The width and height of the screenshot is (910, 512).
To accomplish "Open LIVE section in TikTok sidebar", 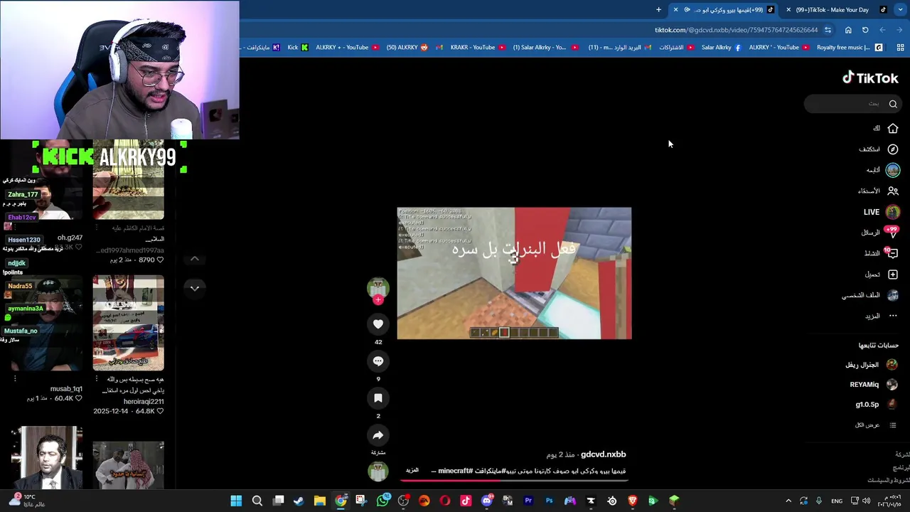I will coord(881,212).
